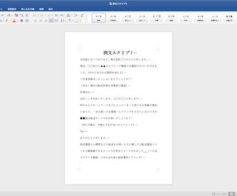Switch to print layout view in the status bar

231,194
